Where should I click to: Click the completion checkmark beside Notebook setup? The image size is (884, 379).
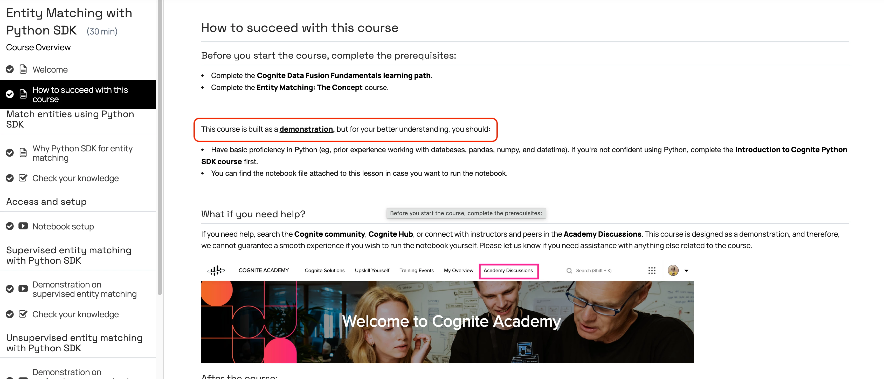tap(10, 226)
